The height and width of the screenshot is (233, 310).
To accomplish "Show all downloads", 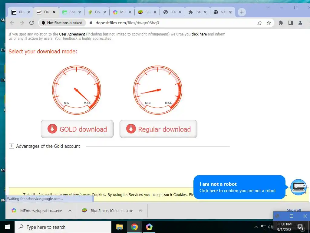I will click(x=294, y=210).
